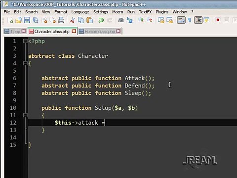This screenshot has width=237, height=178.
Task: Click the closing brace on line 15
Action: point(30,145)
